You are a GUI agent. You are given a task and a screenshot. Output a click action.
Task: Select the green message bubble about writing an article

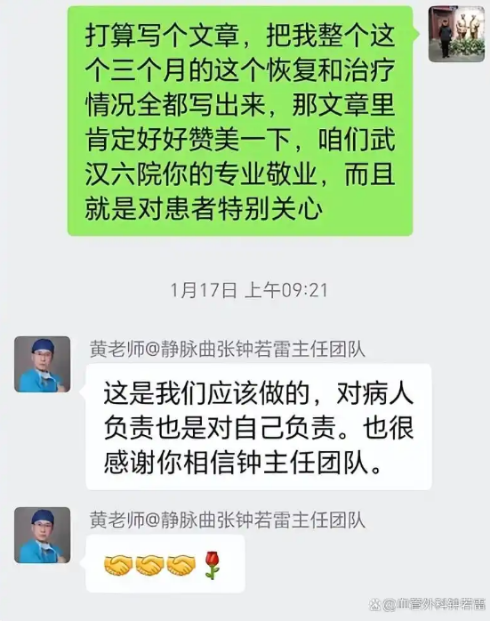coord(240,121)
